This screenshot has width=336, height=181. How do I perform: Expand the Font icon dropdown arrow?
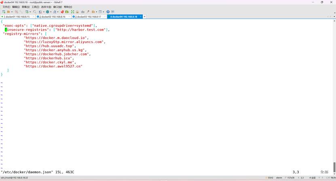pyautogui.click(x=58, y=12)
